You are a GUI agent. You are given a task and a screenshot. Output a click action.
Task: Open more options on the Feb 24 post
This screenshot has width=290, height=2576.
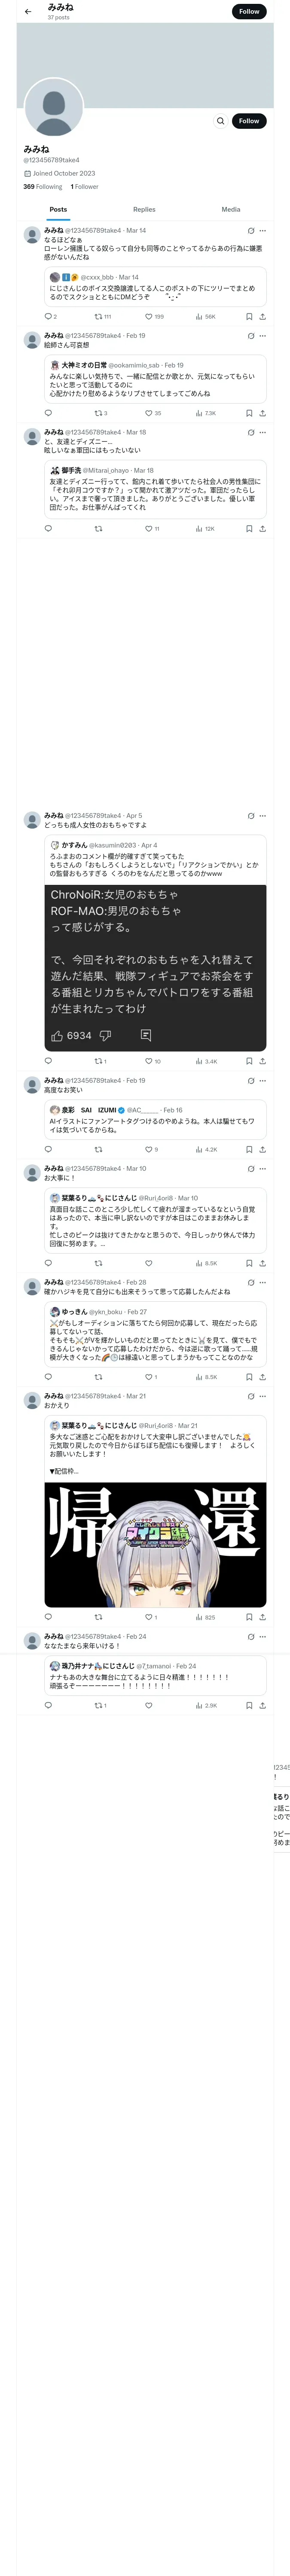point(262,1637)
